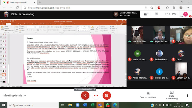
Task: Open the more options three-dot menu
Action: pos(187,95)
